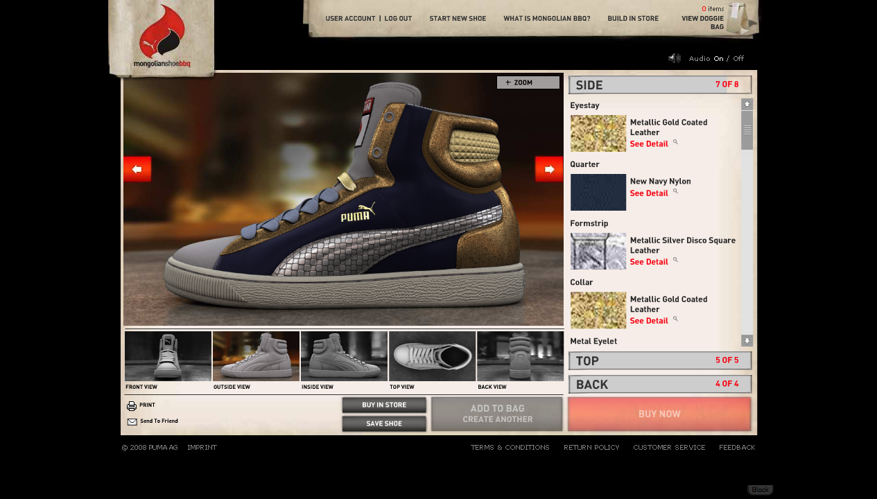Click the printer icon
The height and width of the screenshot is (499, 877).
click(132, 406)
